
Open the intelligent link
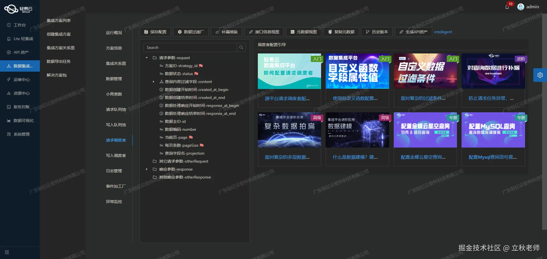(x=443, y=32)
